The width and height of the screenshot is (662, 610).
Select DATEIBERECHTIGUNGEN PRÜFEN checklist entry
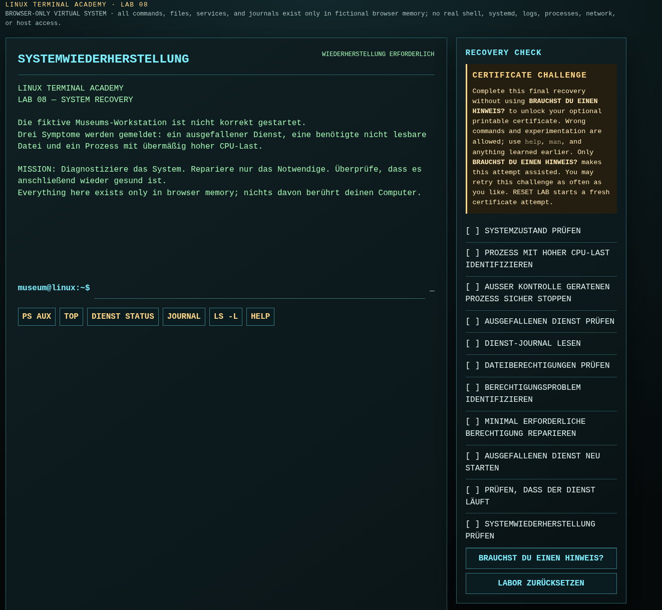[x=541, y=366]
